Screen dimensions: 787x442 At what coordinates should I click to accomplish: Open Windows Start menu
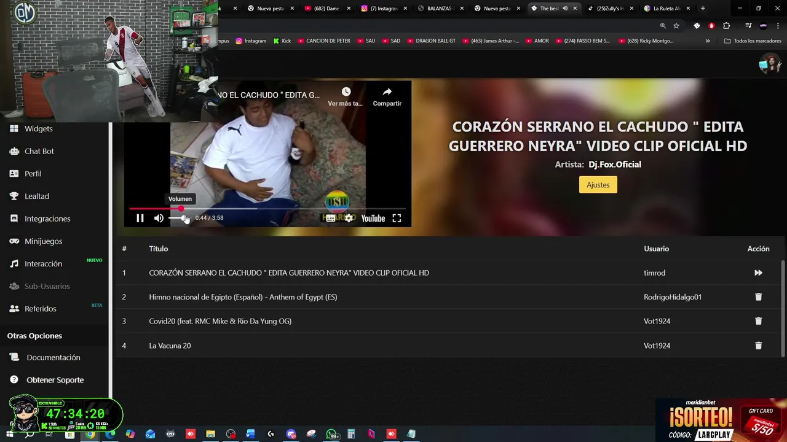tap(10, 434)
